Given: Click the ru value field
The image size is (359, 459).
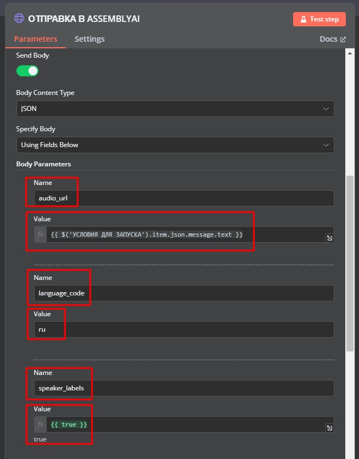Looking at the screenshot, I should click(184, 329).
